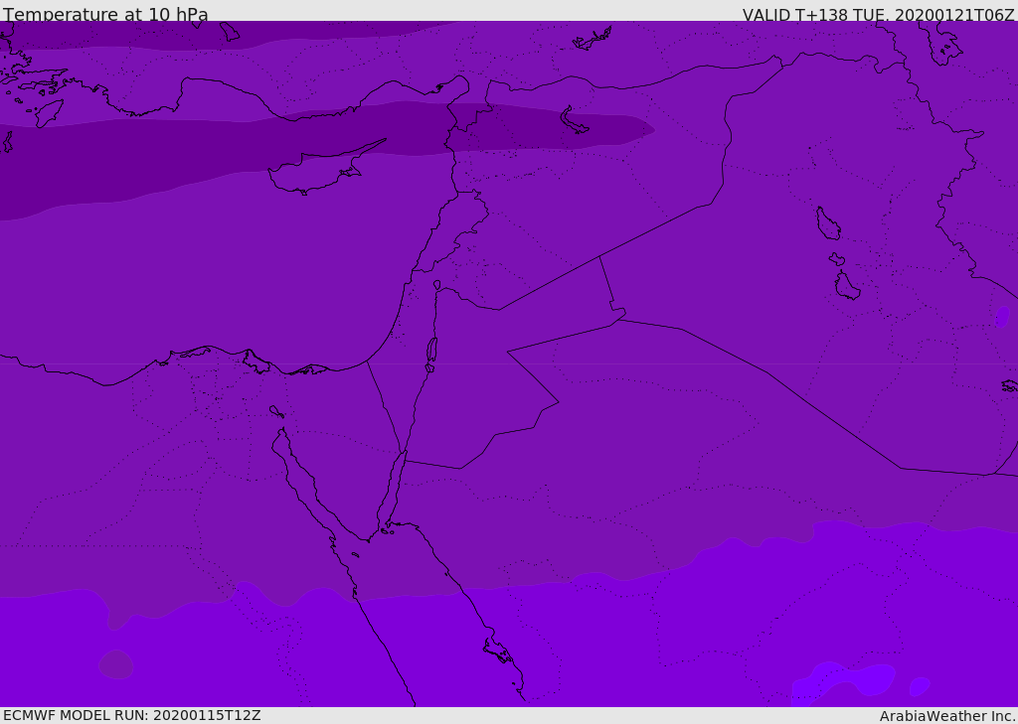The image size is (1018, 724).
Task: Click the 'VALID T+138 TUE. 20200121T06Z' label
Action: [878, 14]
